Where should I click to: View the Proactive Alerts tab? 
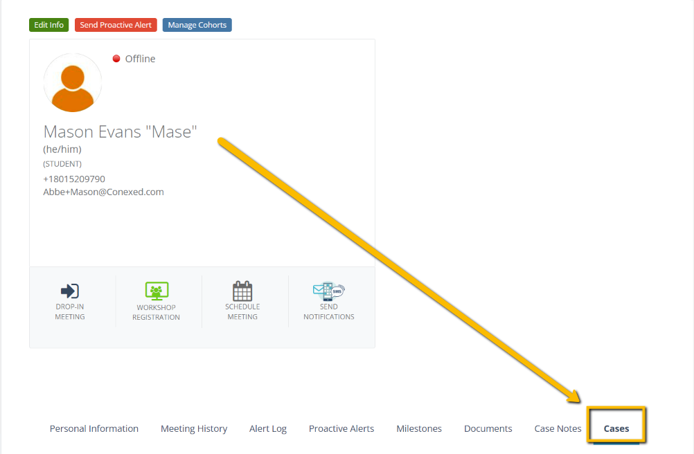click(x=341, y=428)
